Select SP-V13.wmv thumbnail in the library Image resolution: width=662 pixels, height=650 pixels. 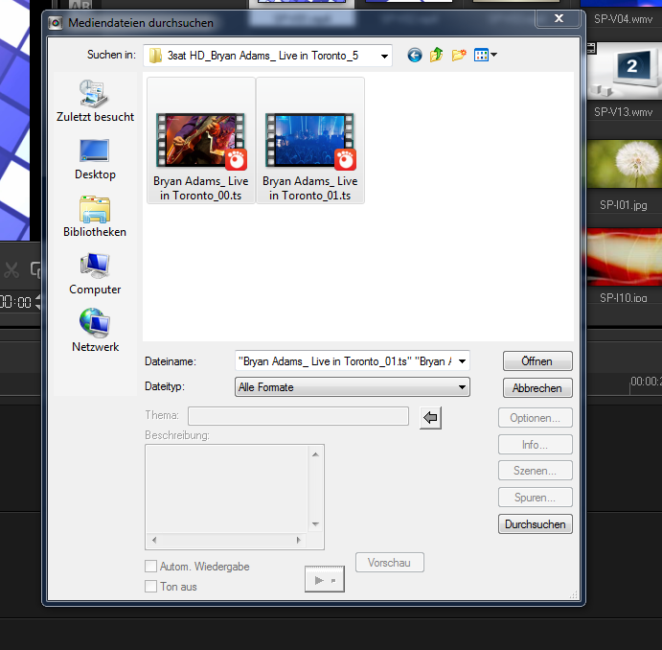pyautogui.click(x=624, y=71)
